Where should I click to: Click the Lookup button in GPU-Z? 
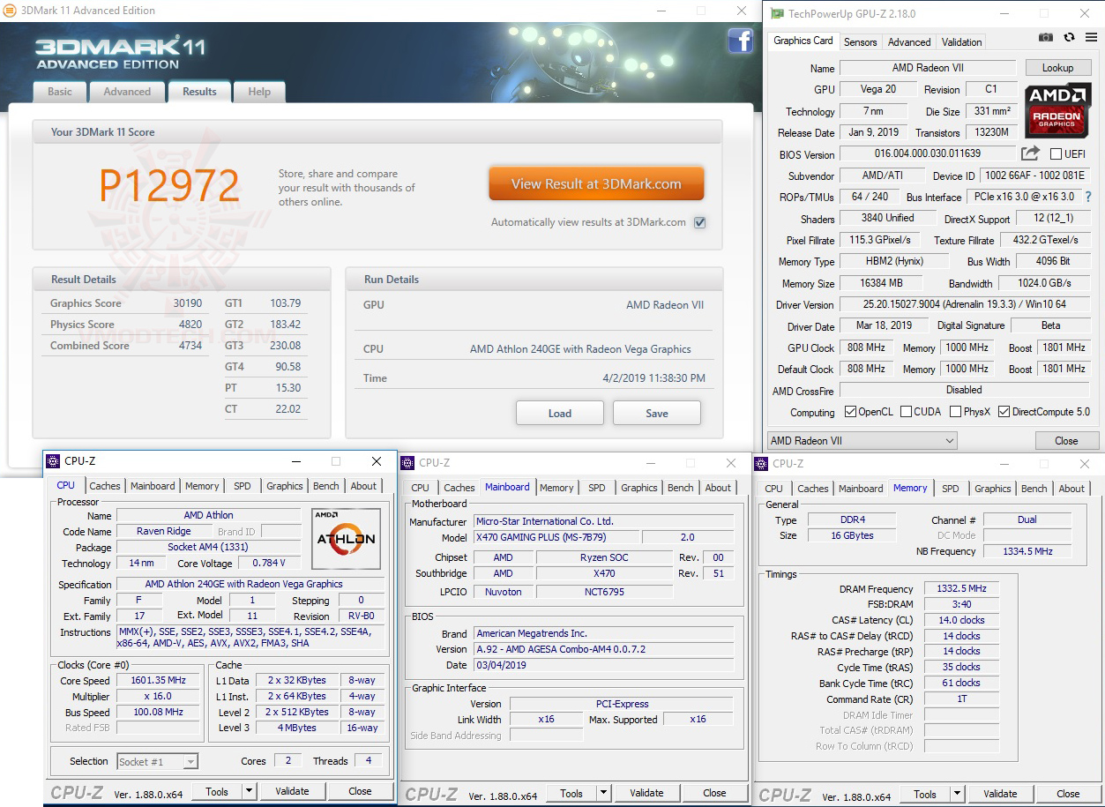[x=1057, y=68]
